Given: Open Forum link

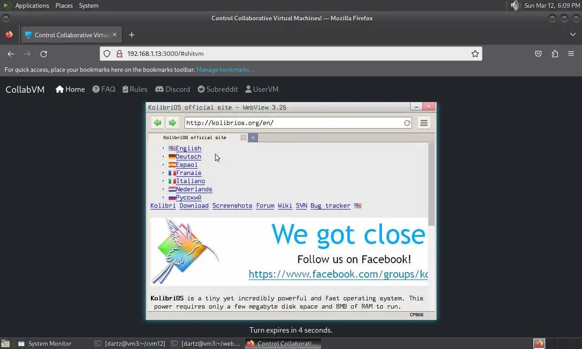Looking at the screenshot, I should (265, 205).
